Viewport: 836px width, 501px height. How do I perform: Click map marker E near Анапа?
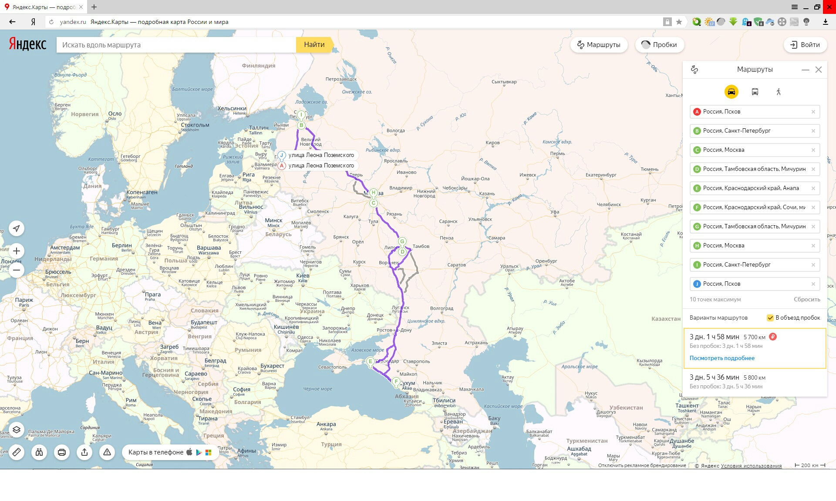(x=370, y=361)
